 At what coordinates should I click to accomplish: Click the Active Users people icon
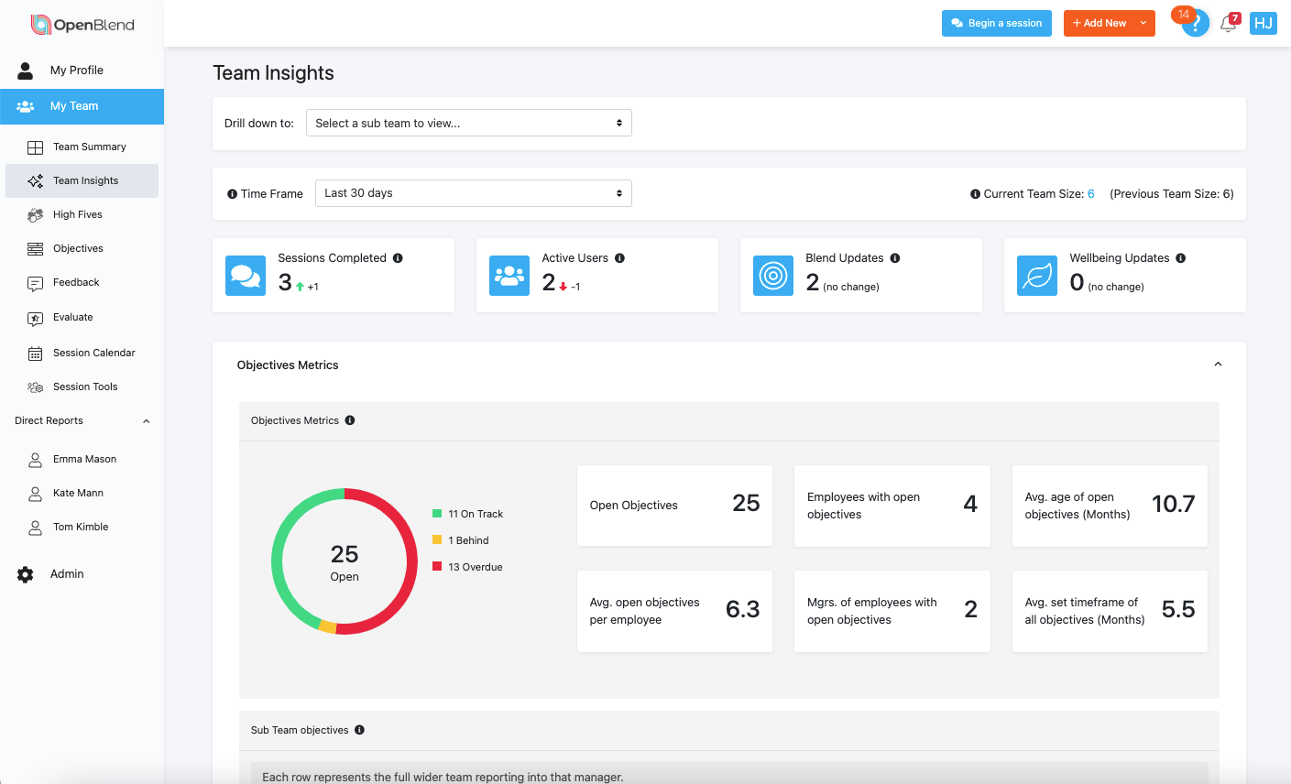click(x=509, y=276)
